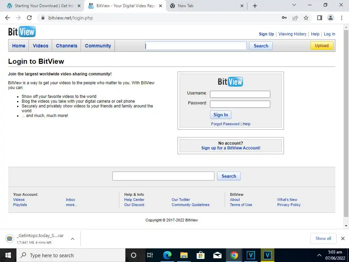Image resolution: width=349 pixels, height=262 pixels.
Task: Click the padlock site info icon
Action: (43, 18)
